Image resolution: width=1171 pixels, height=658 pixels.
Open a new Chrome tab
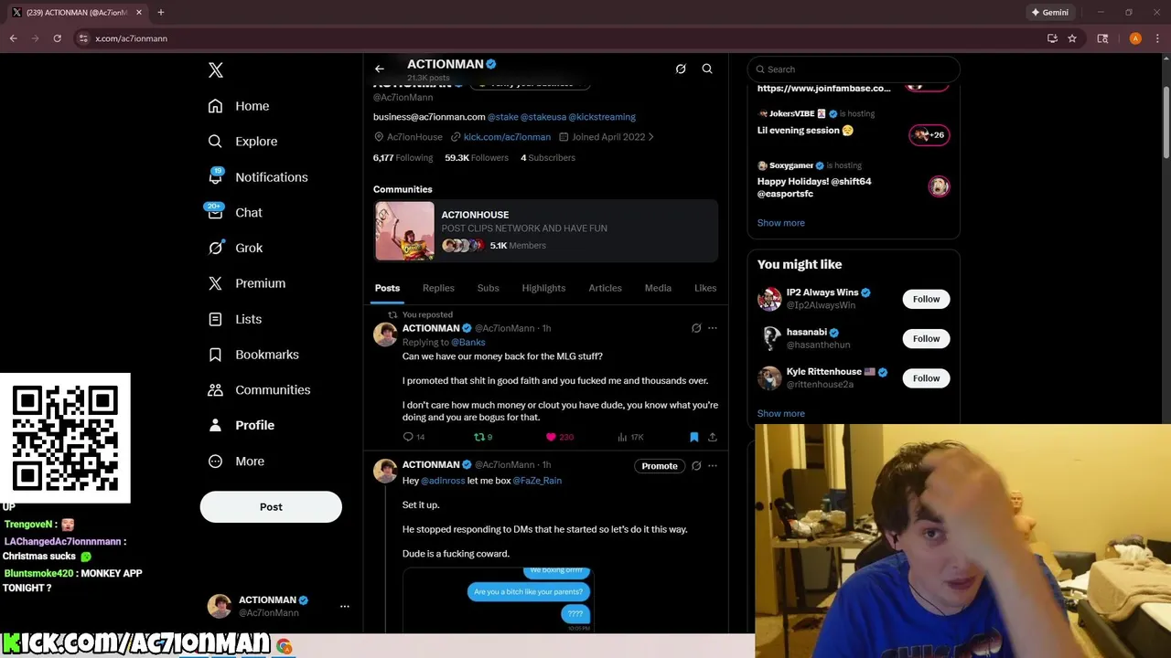pyautogui.click(x=161, y=13)
